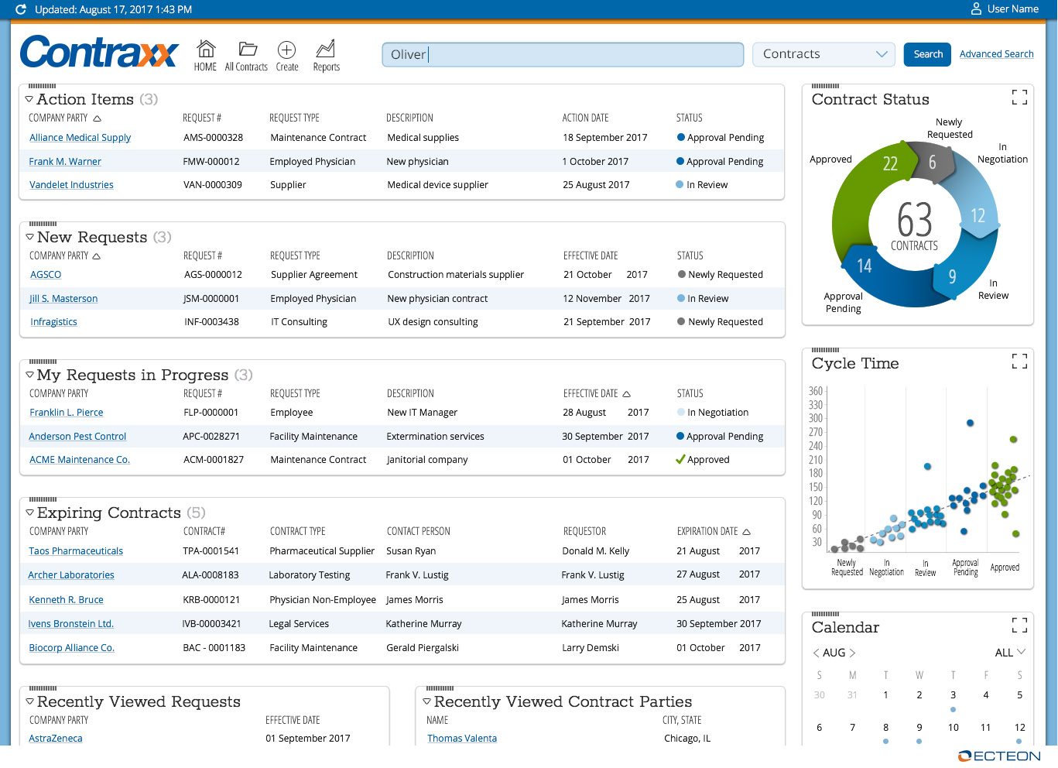Open Archer Laboratories contract link

point(71,575)
